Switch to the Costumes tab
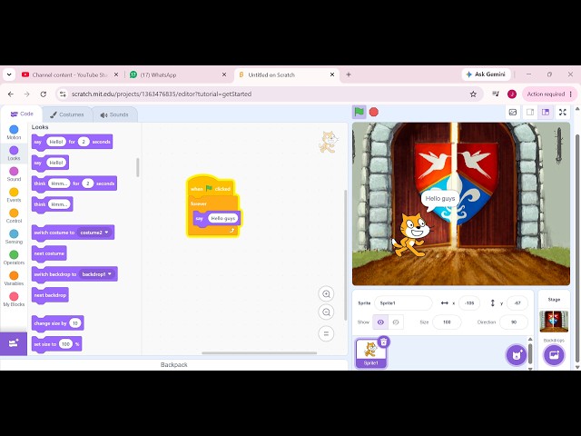Screen dimensions: 581x436 [67, 114]
